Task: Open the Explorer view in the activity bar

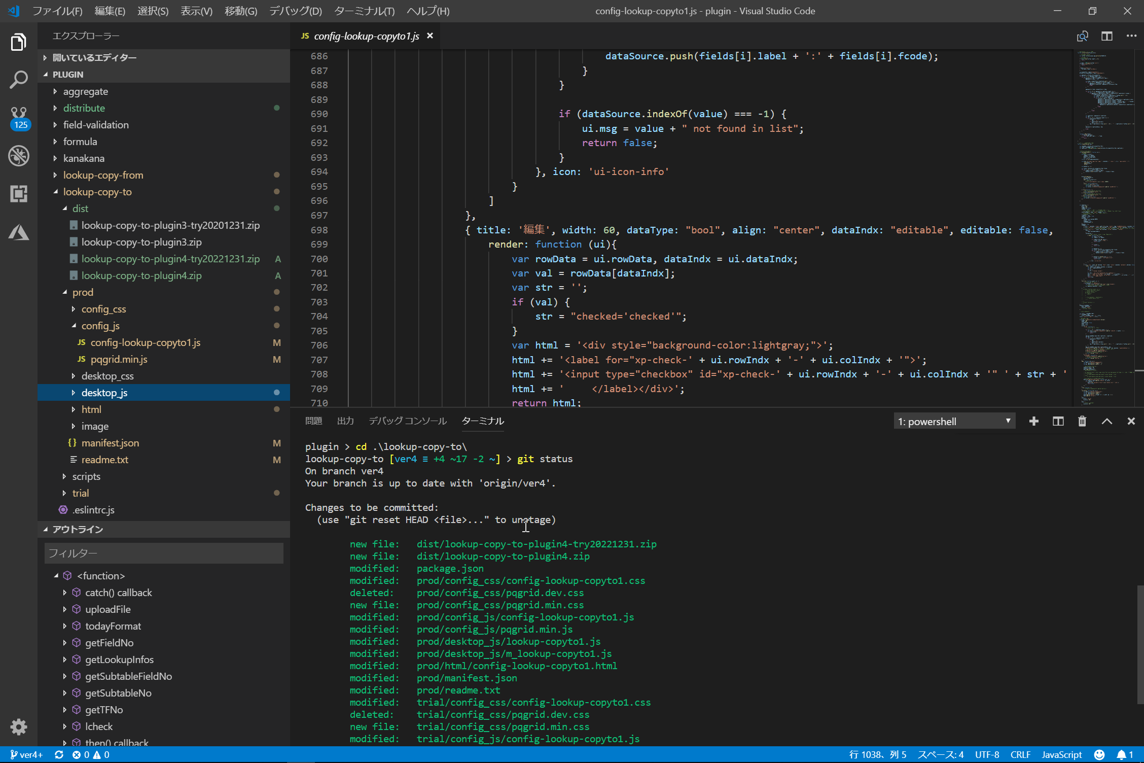Action: (x=18, y=42)
